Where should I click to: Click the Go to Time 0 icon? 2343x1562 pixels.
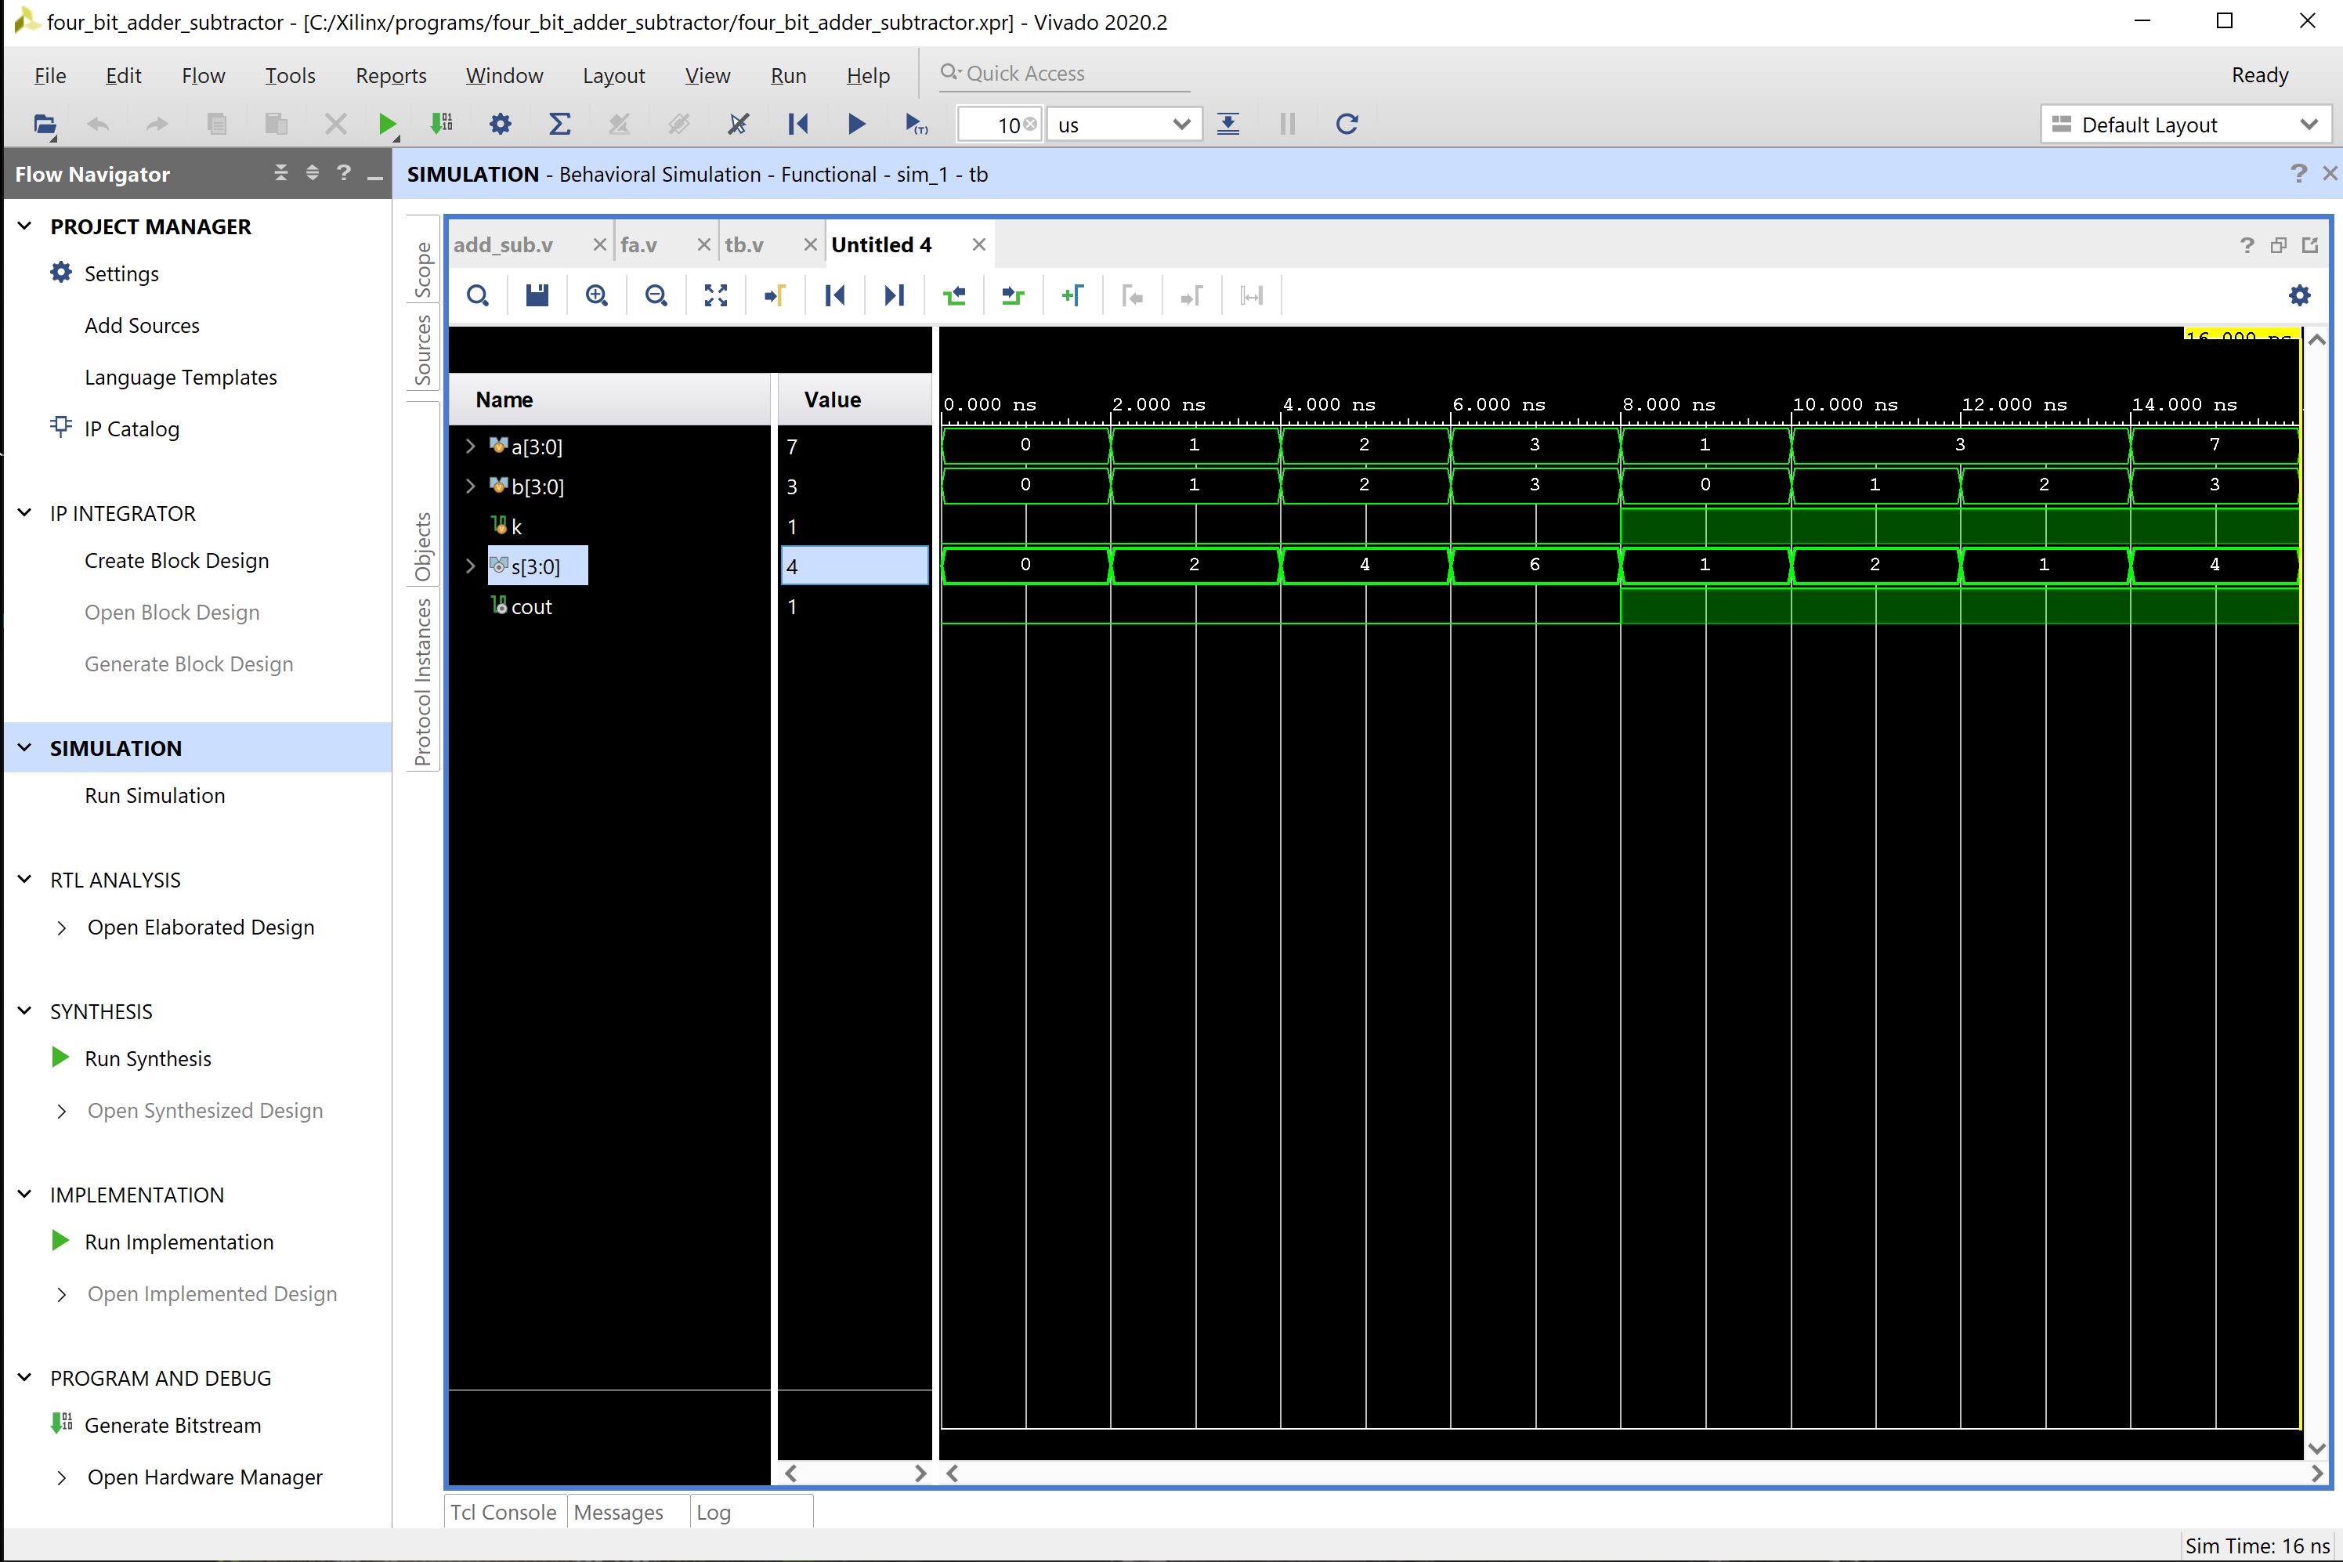point(835,295)
